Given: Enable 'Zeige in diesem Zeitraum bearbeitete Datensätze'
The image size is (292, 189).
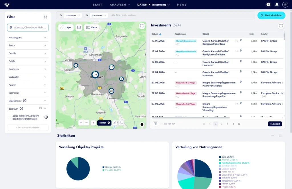Looking at the screenshot, I should pyautogui.click(x=9, y=117).
